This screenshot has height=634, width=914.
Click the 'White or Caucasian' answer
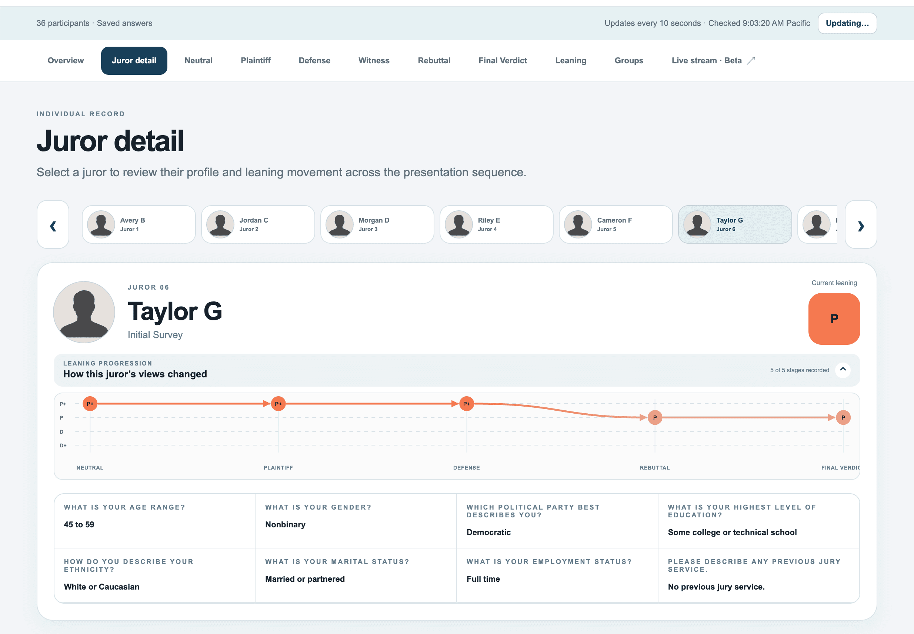[x=102, y=587]
